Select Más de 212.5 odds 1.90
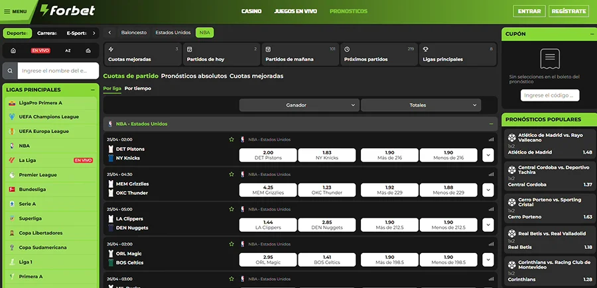The width and height of the screenshot is (597, 288). coord(389,225)
